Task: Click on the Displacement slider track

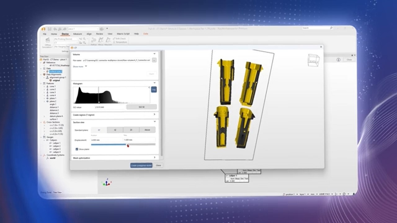Action: [123, 144]
